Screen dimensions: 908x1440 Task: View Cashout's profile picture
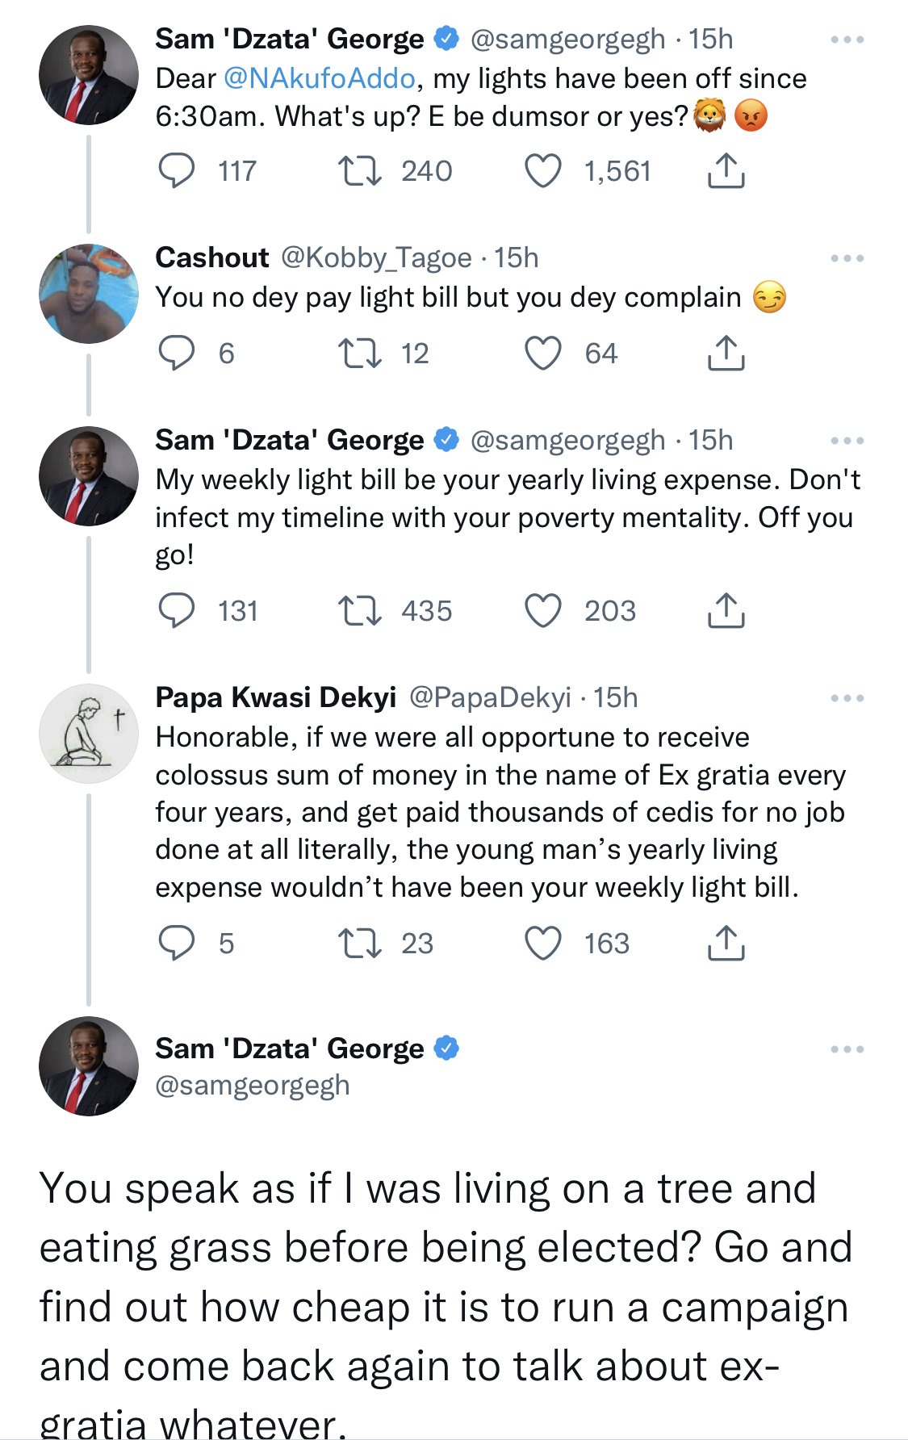[x=89, y=294]
